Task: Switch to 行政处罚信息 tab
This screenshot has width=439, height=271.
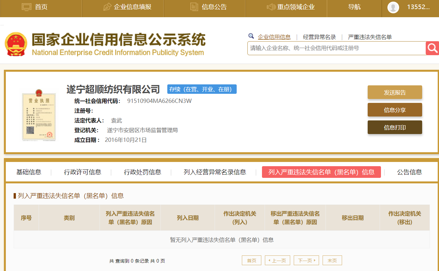Action: [143, 172]
